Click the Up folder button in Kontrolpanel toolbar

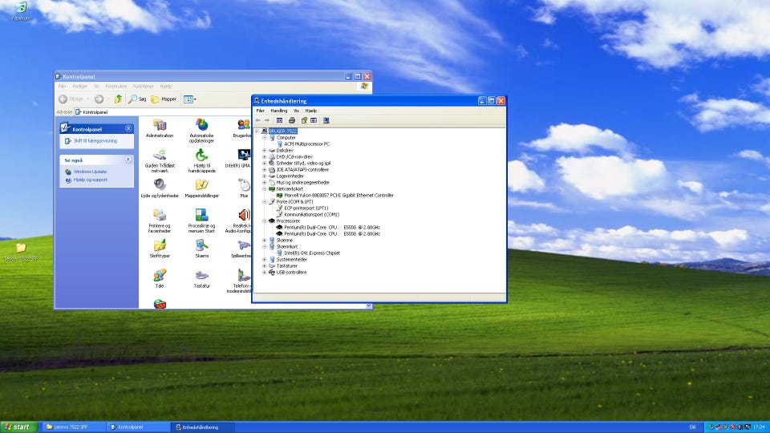click(118, 99)
